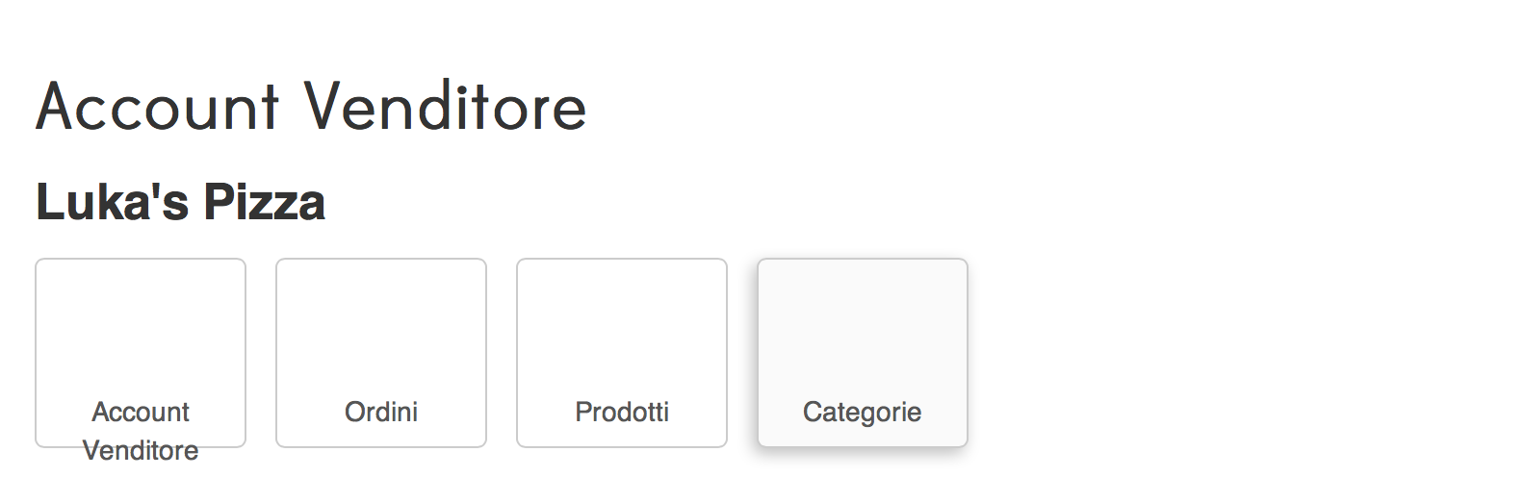Screen dimensions: 1525x502
Task: Open the Ordini tile
Action: 381,353
